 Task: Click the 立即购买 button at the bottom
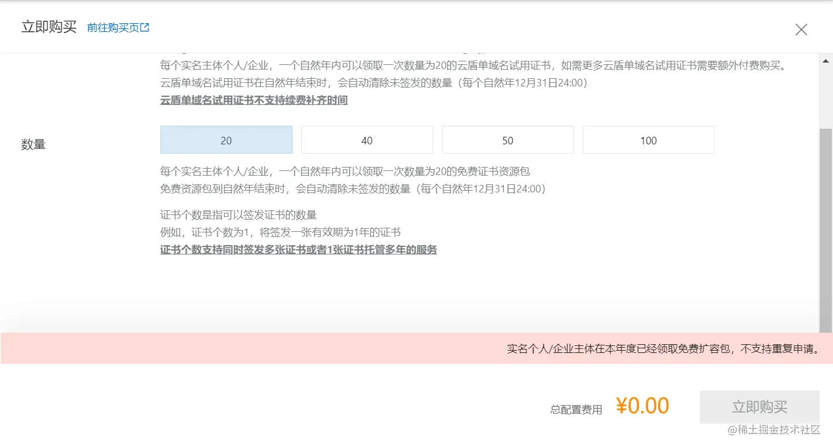[759, 407]
